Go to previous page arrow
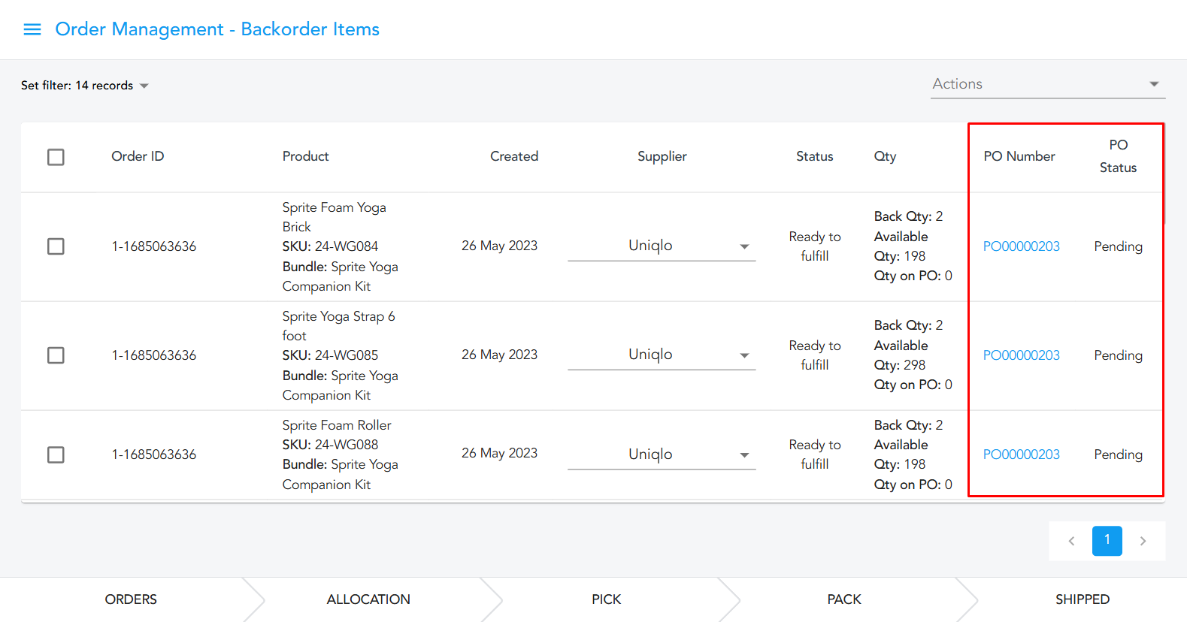This screenshot has height=622, width=1187. coord(1071,541)
